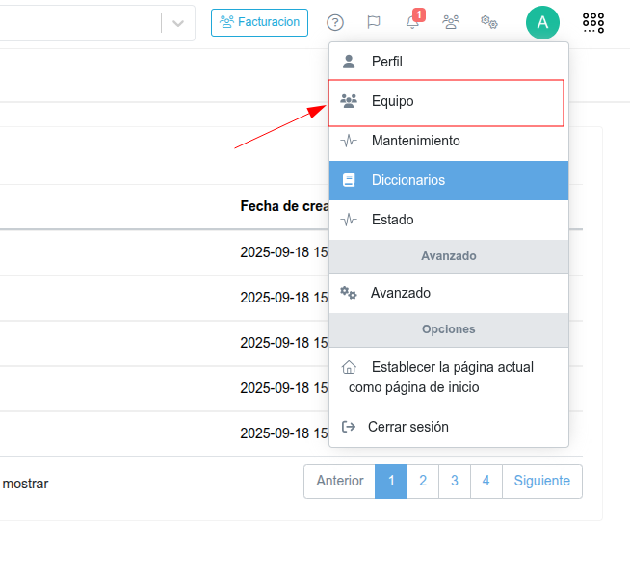Click Siguiente pagination button
630x577 pixels.
point(541,481)
